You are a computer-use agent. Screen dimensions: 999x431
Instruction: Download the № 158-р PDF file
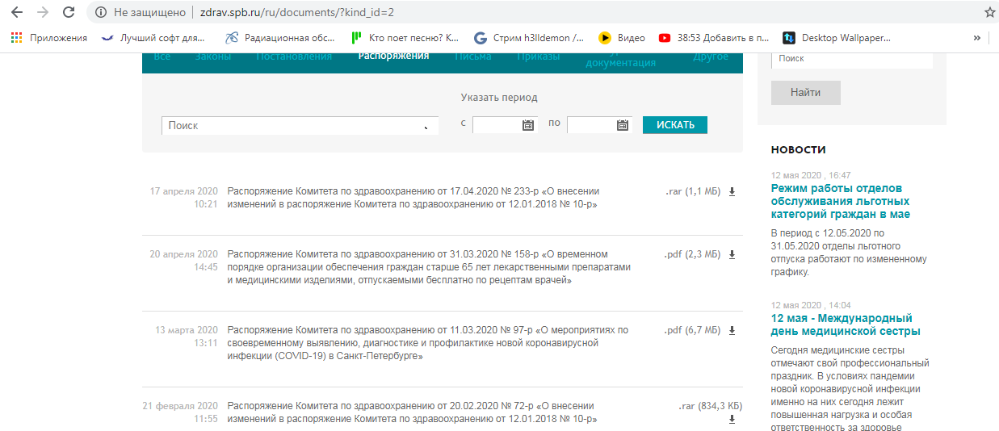[732, 255]
